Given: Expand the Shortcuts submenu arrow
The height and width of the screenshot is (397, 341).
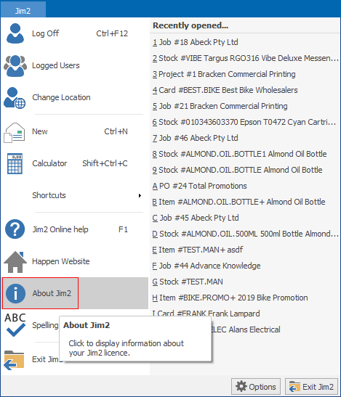Looking at the screenshot, I should point(140,195).
